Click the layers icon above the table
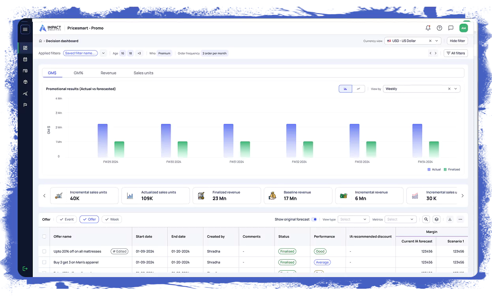 [x=436, y=219]
